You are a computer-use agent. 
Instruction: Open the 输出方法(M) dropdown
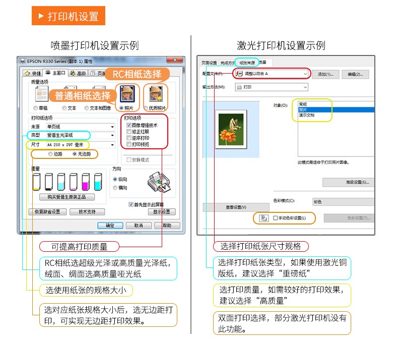pos(272,87)
